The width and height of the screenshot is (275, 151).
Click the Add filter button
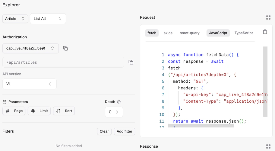pyautogui.click(x=124, y=131)
